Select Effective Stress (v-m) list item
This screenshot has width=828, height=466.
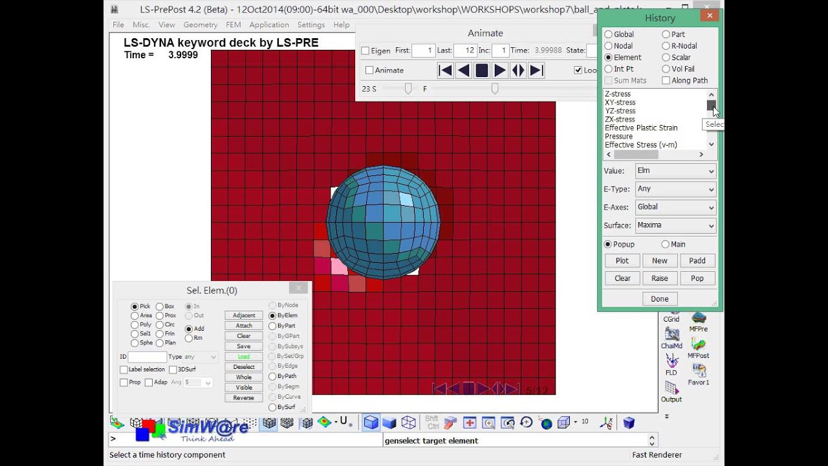(x=641, y=145)
